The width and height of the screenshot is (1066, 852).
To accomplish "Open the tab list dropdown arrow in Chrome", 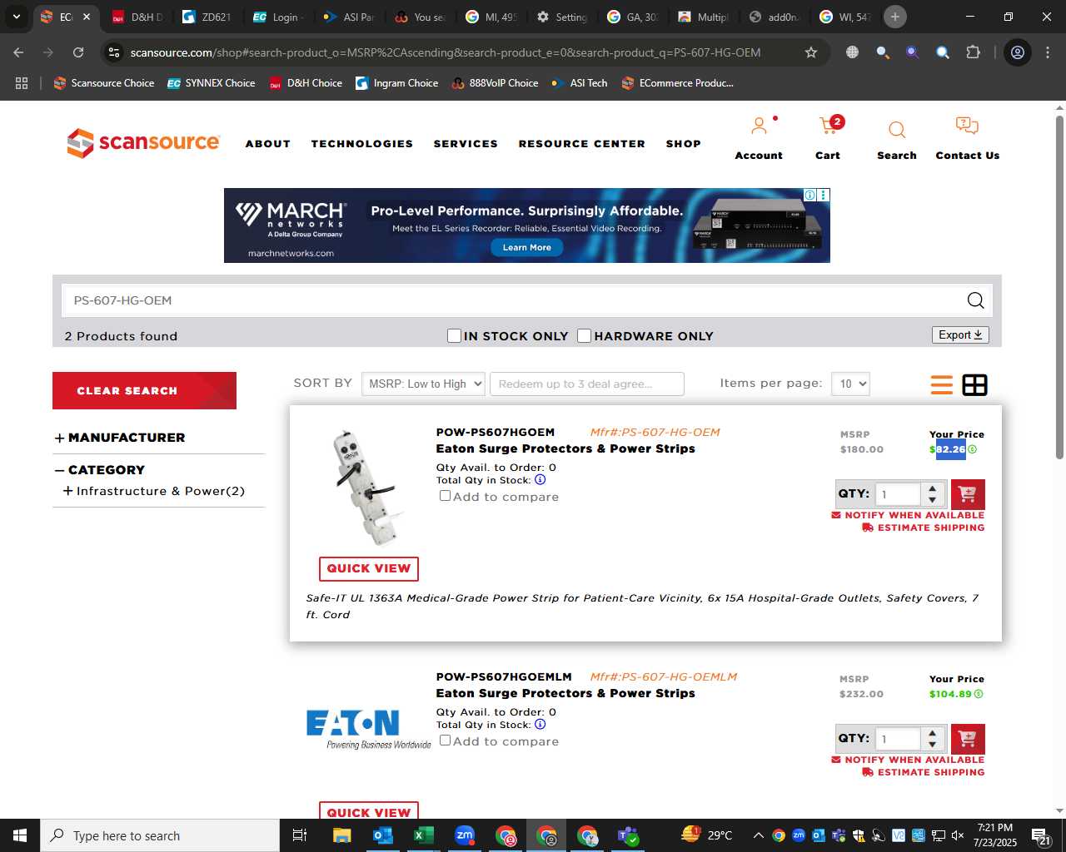I will click(17, 17).
